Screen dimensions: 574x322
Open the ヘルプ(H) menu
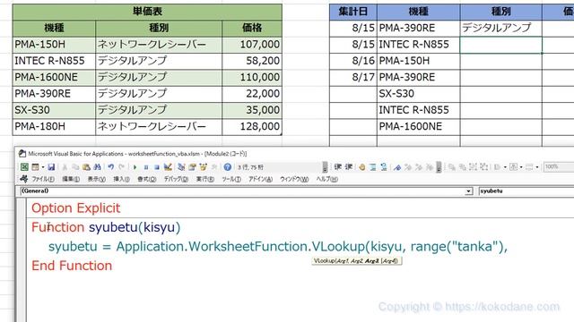(x=326, y=179)
